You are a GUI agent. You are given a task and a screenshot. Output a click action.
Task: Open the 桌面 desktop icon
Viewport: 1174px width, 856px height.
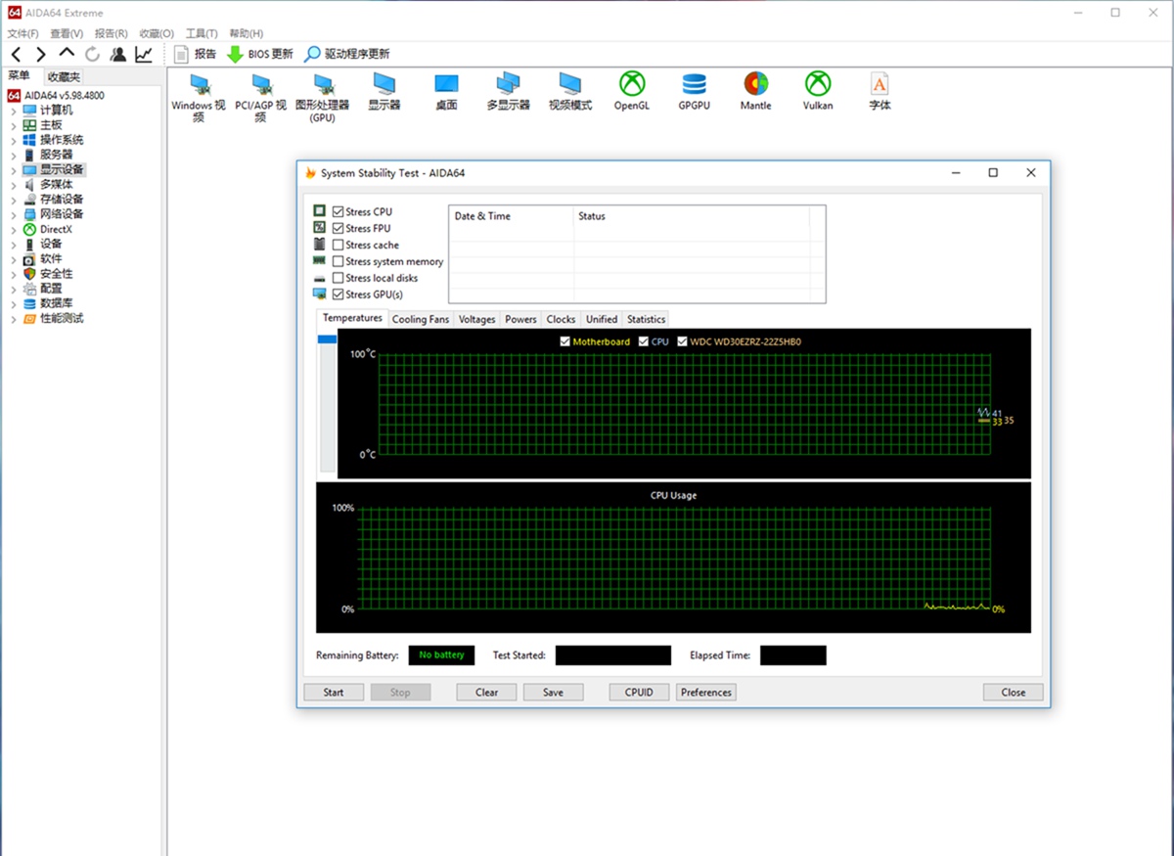pos(446,91)
